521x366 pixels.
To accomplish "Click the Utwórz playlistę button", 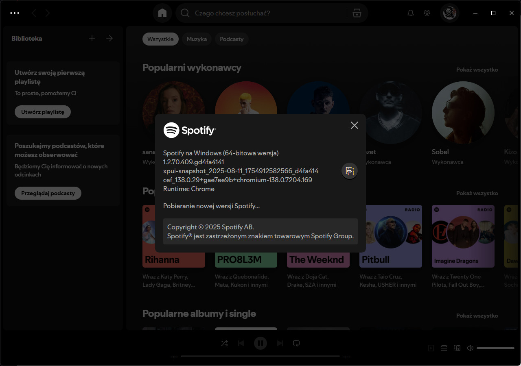I will pyautogui.click(x=43, y=112).
